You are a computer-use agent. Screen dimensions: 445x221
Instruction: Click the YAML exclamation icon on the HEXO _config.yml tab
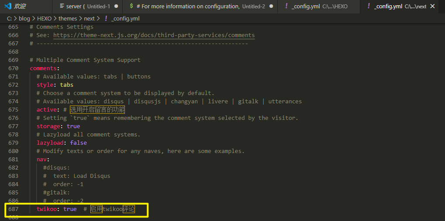coord(286,7)
